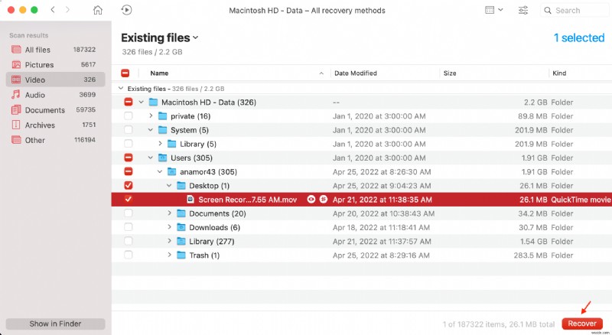Screen dimensions: 612x335
Task: Sort by Kind column
Action: coord(559,73)
